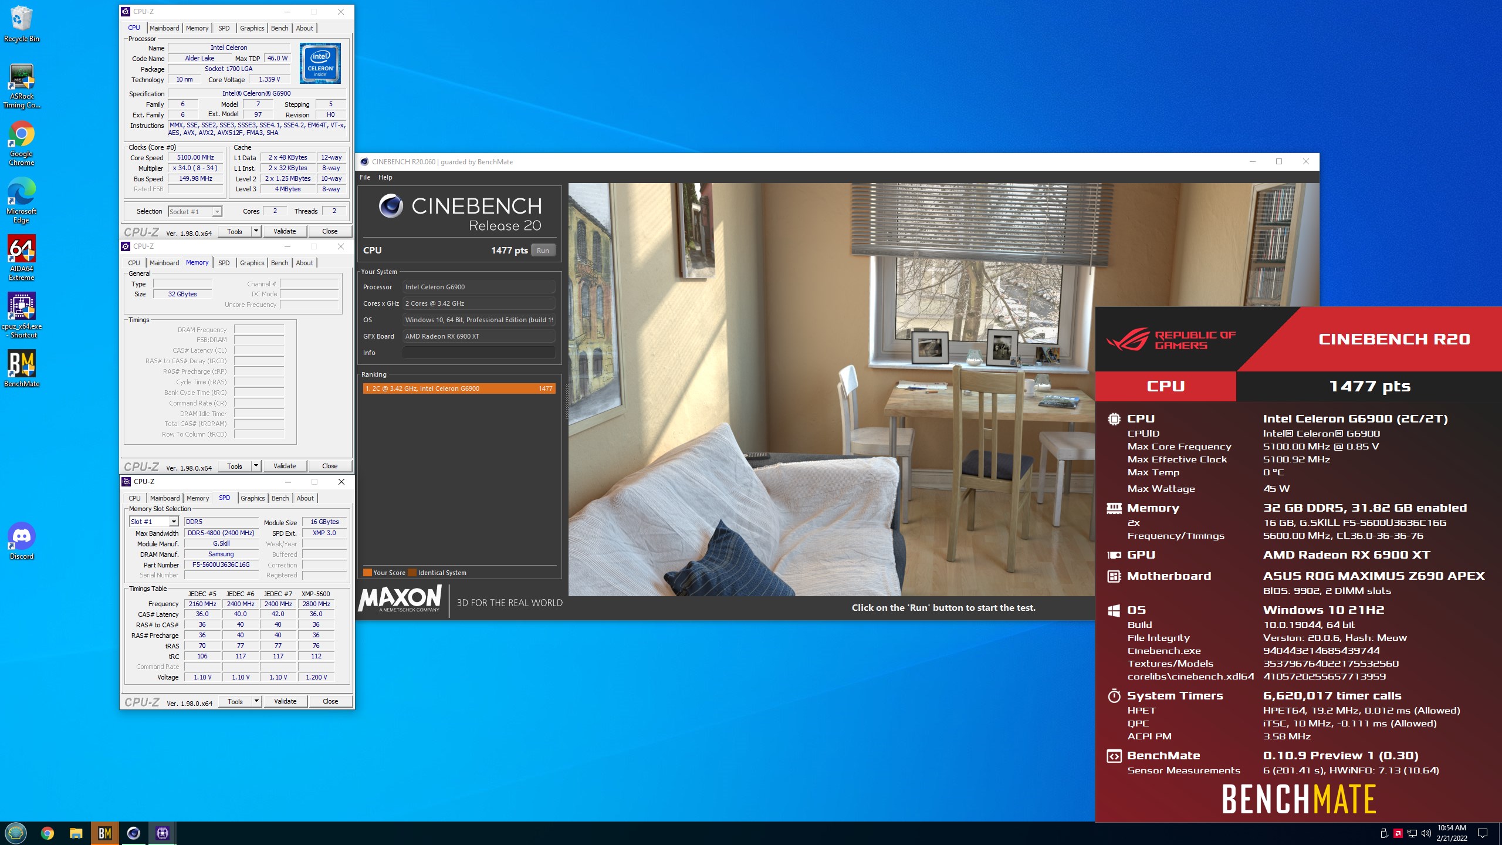This screenshot has width=1502, height=845.
Task: Click the BENCHMATE logo in overlay panel
Action: [1298, 799]
